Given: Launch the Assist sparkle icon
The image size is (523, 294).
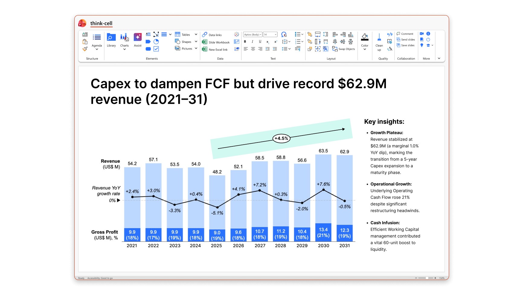Looking at the screenshot, I should pos(138,37).
